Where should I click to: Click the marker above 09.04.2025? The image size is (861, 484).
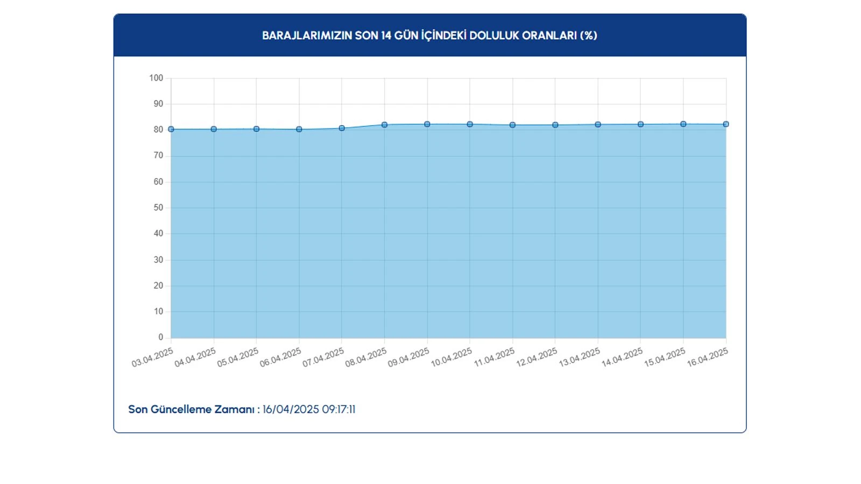(x=427, y=124)
